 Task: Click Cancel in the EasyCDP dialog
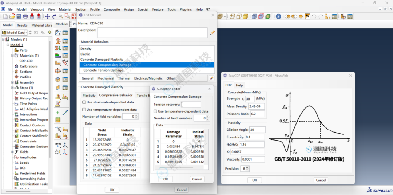(x=321, y=180)
